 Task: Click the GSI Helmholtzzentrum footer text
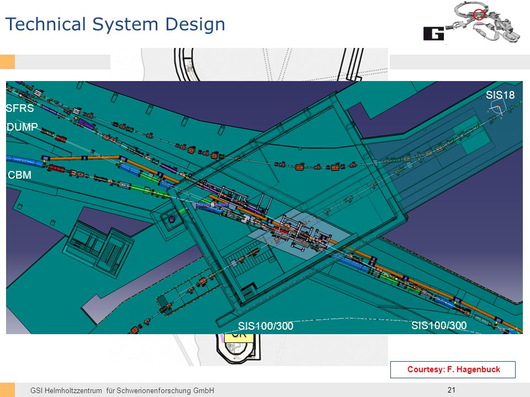tap(122, 390)
